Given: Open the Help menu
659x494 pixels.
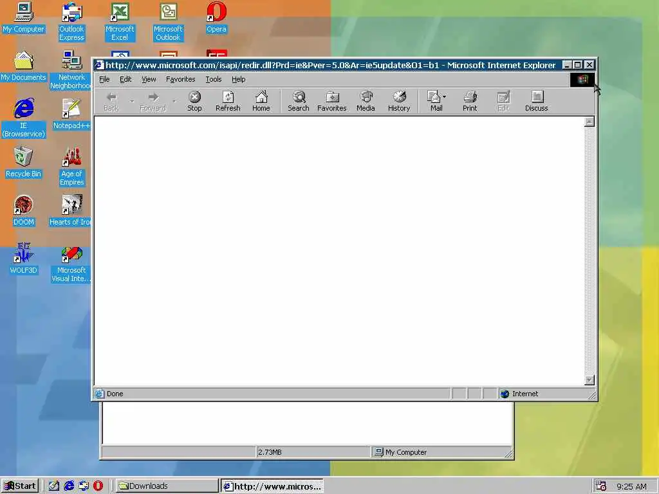Looking at the screenshot, I should (238, 79).
